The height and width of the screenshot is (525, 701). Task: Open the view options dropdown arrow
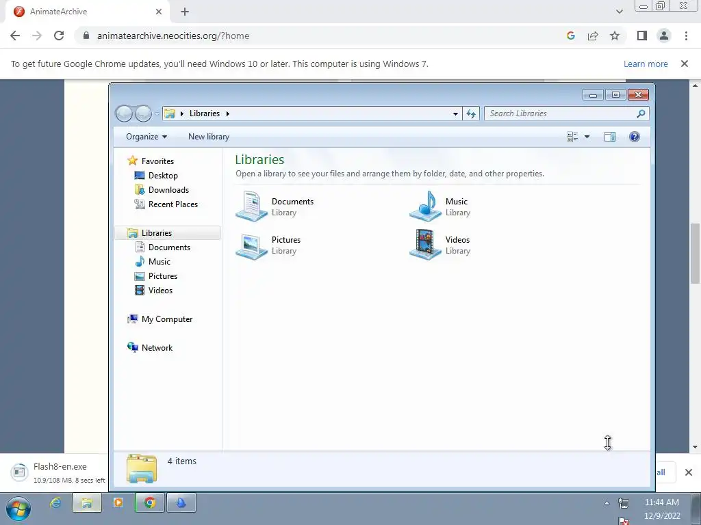pos(587,137)
